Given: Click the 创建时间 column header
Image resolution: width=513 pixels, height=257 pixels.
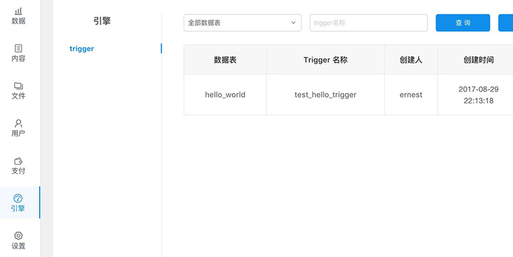Looking at the screenshot, I should [x=478, y=60].
